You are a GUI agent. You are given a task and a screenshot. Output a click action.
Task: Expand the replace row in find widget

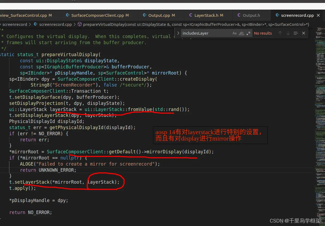(178, 33)
